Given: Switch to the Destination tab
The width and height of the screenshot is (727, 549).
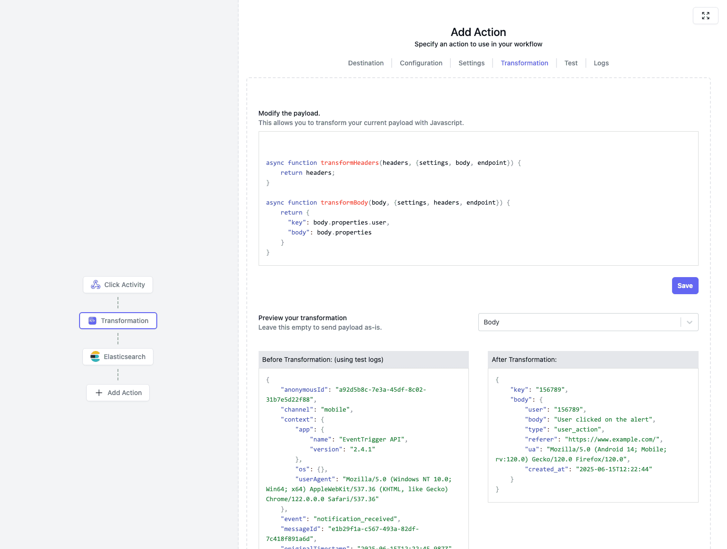Looking at the screenshot, I should pos(366,63).
